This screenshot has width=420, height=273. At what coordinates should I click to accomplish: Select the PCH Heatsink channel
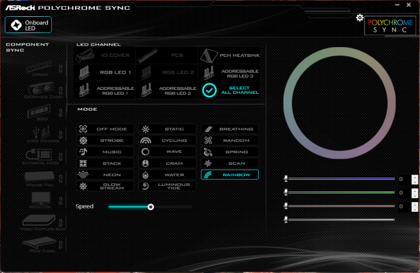229,55
